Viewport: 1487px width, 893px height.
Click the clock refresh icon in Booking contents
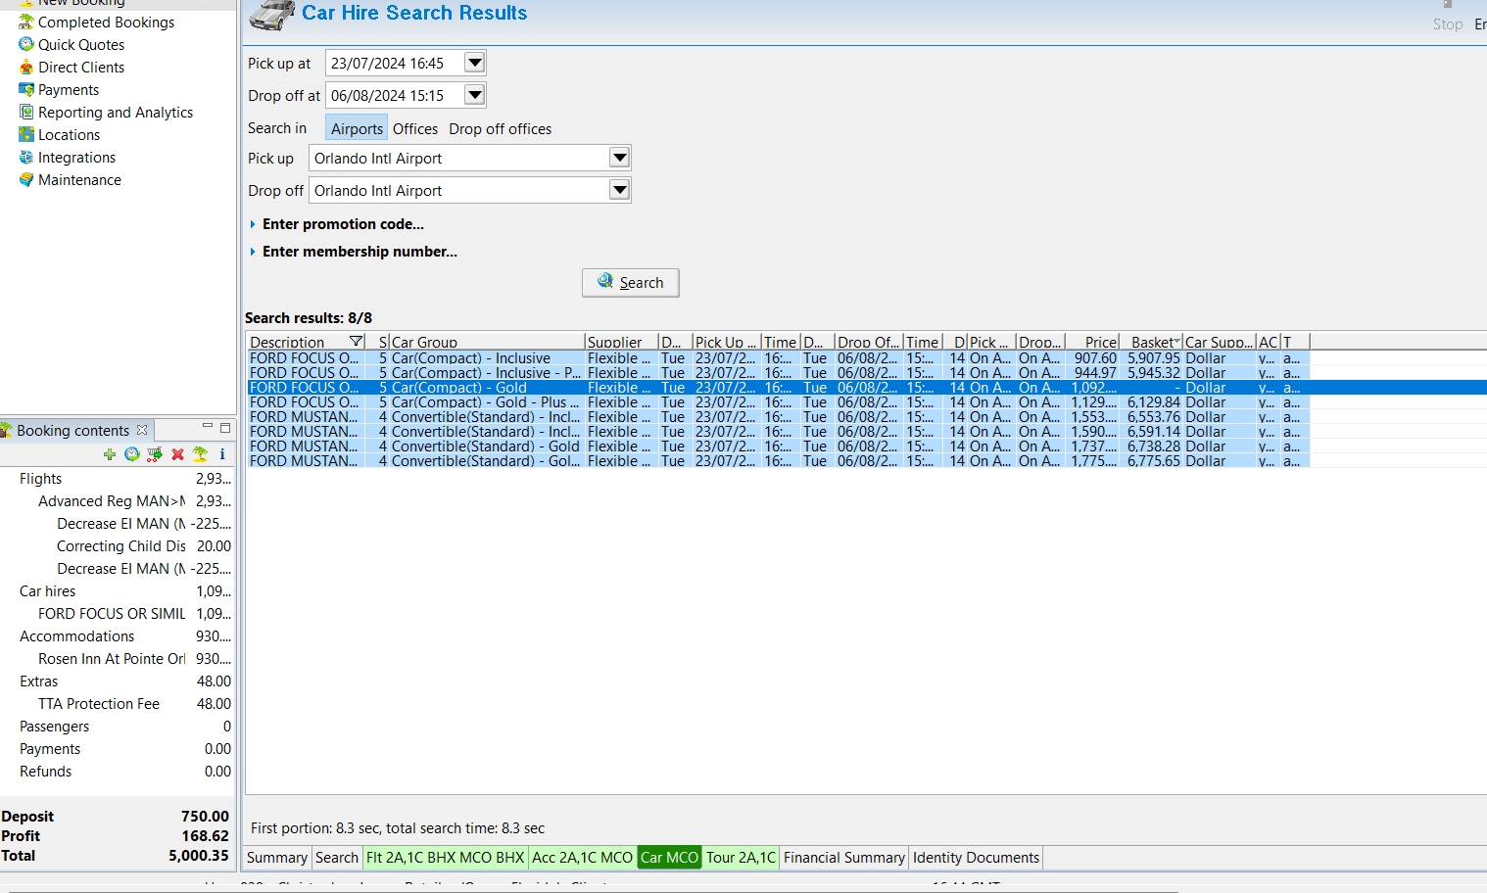coord(132,454)
